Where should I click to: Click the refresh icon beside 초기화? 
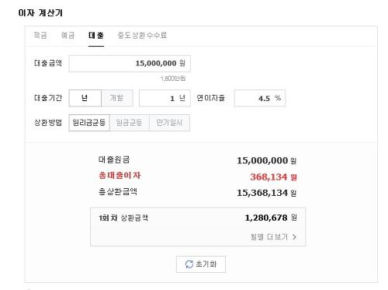point(189,264)
